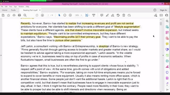Click the Save file icon
The height and width of the screenshot is (95, 170).
pyautogui.click(x=3, y=15)
